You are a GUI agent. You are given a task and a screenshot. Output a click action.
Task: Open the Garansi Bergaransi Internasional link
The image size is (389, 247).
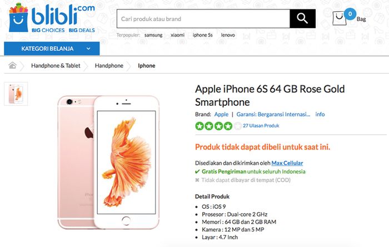coord(273,115)
